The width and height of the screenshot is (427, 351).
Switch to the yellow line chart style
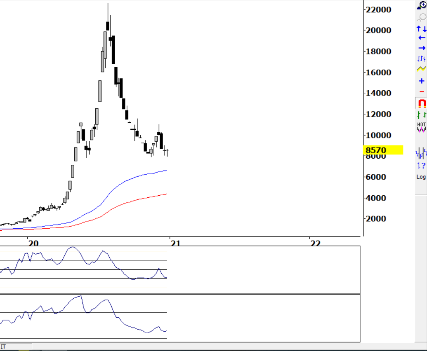[421, 69]
